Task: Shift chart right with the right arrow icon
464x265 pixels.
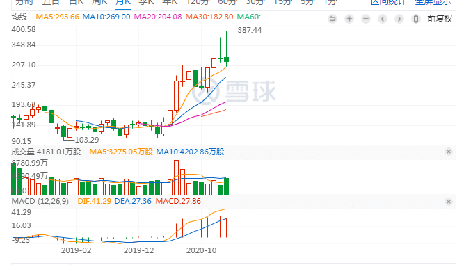Action: coord(399,19)
